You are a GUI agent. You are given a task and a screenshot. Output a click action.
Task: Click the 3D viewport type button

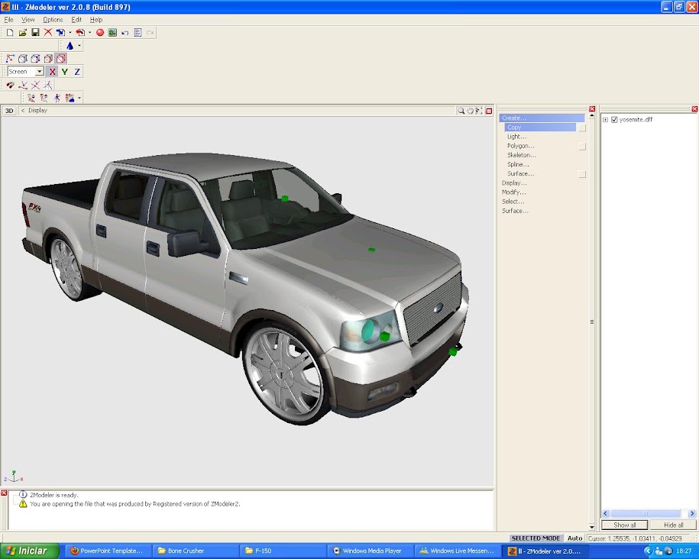click(x=9, y=111)
